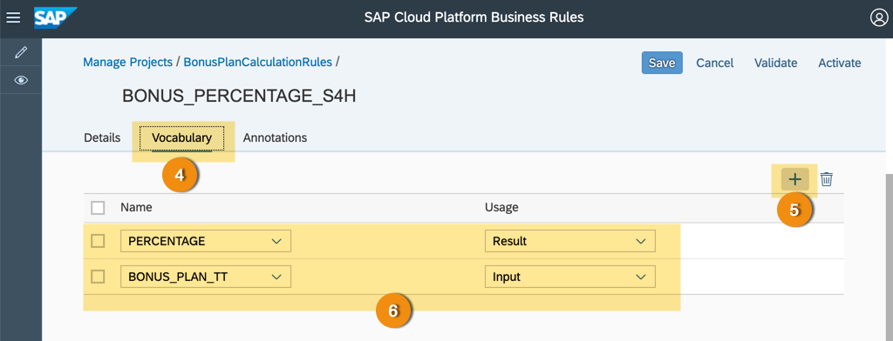Image resolution: width=893 pixels, height=341 pixels.
Task: Click the SAP logo
Action: (x=55, y=17)
